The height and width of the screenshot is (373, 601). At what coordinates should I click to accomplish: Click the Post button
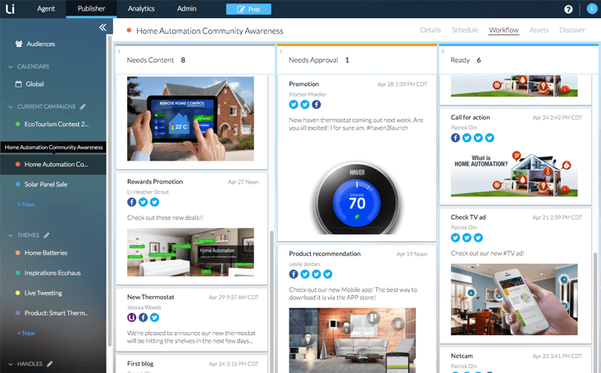tap(248, 9)
